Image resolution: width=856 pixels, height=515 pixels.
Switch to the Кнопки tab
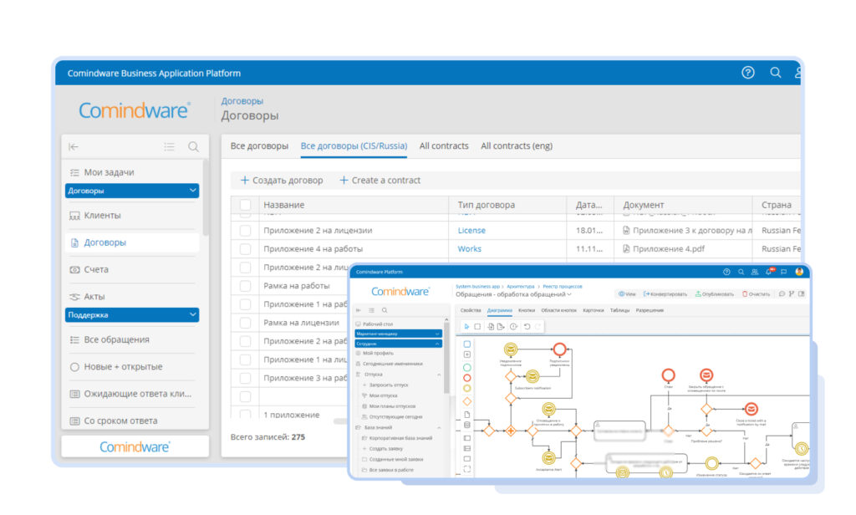(x=527, y=310)
